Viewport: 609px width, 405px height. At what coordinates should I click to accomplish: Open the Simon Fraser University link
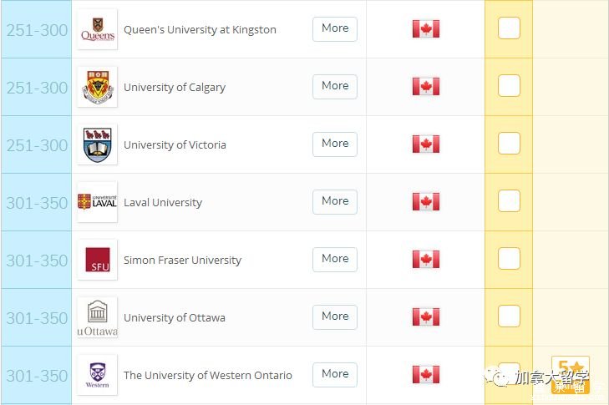(182, 260)
